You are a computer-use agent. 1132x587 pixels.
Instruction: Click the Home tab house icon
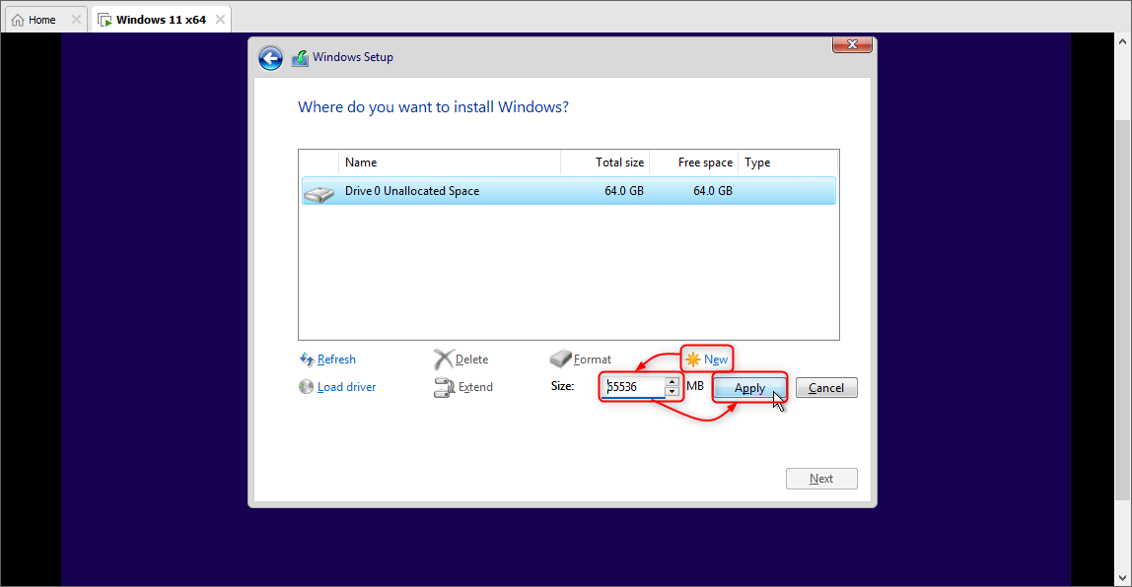point(18,21)
